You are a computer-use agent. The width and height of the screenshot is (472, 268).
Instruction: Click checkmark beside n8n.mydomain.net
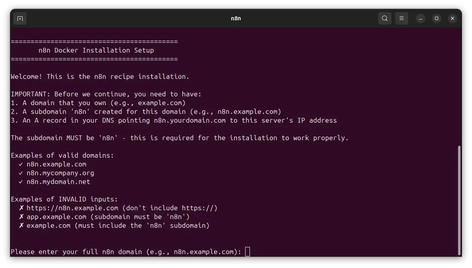(x=21, y=182)
